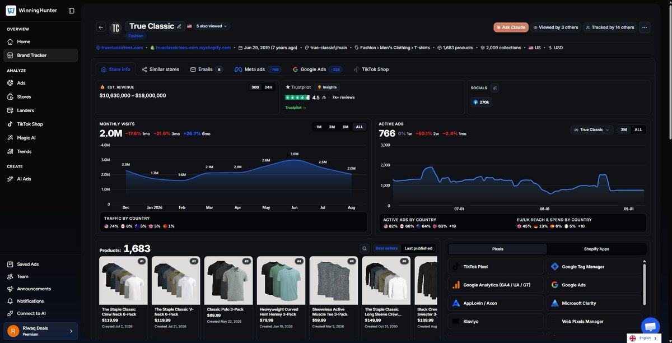Switch to the Similar stores tab
The height and width of the screenshot is (343, 672).
click(161, 69)
